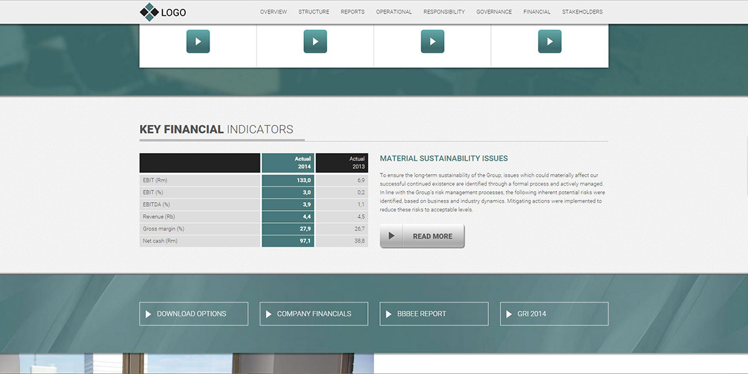Click the EBITDA (%) row label
748x374 pixels.
[156, 204]
